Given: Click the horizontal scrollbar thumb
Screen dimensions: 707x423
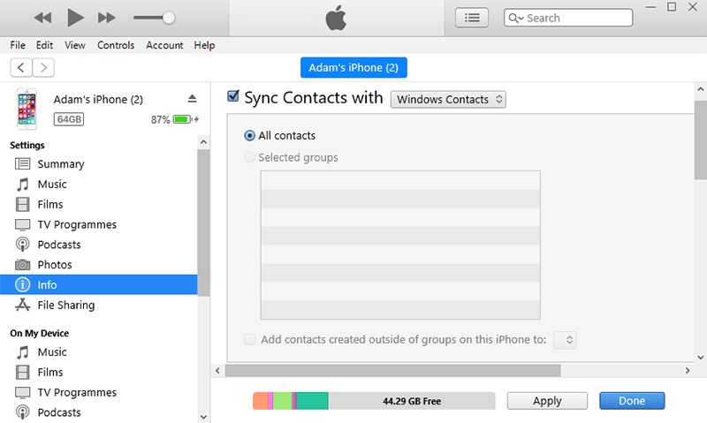Looking at the screenshot, I should [x=392, y=371].
